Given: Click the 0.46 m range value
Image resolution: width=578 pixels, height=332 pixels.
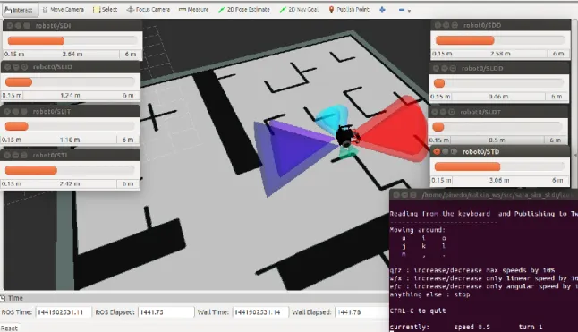Looking at the screenshot, I should pyautogui.click(x=498, y=97).
